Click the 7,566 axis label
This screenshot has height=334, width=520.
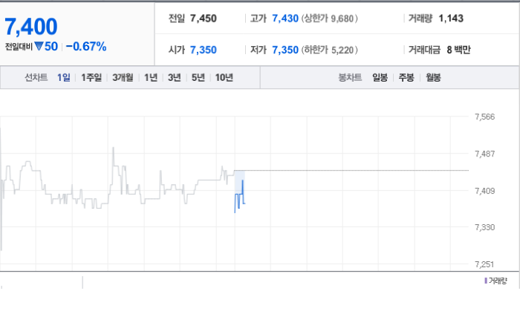[484, 117]
